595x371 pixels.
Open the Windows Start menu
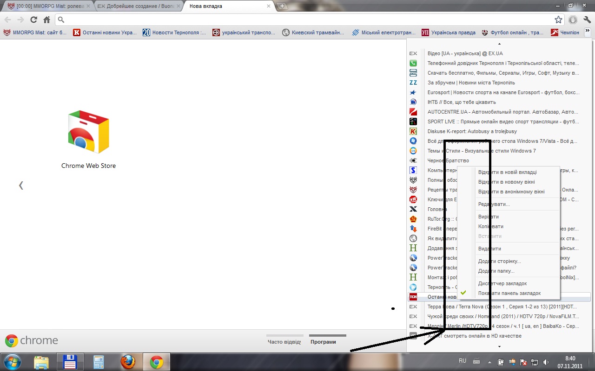(x=12, y=362)
